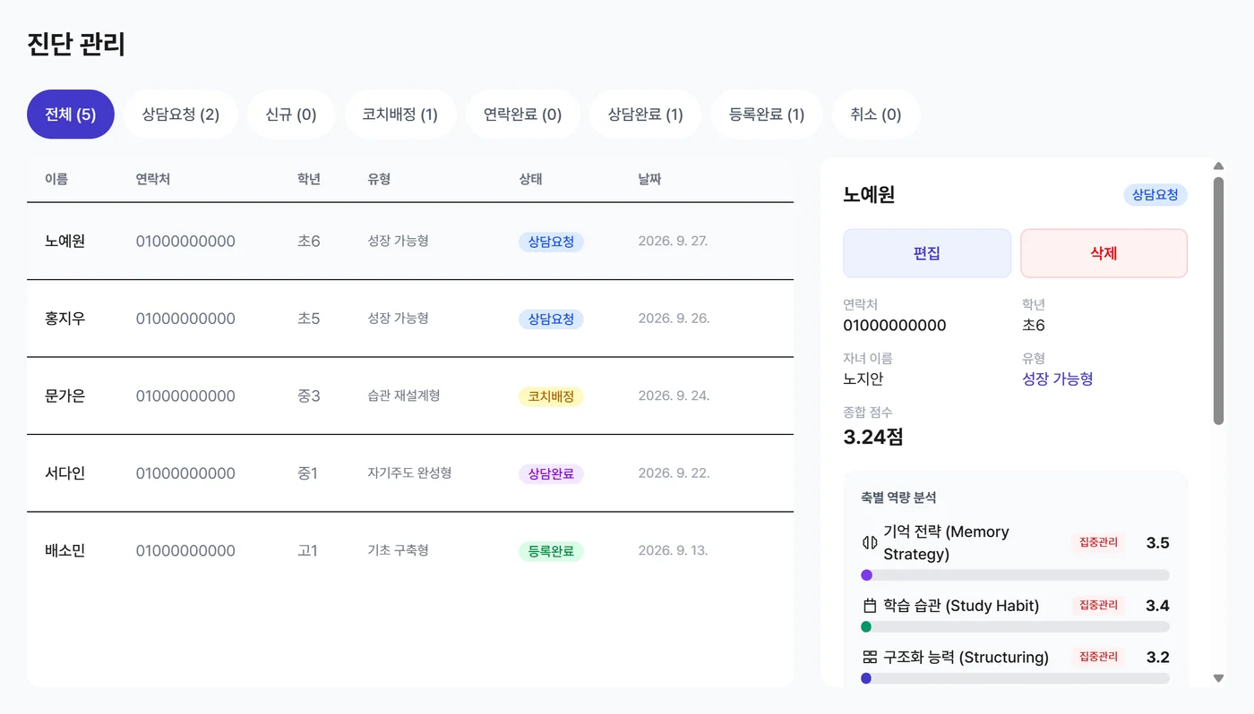
Task: Click the 3.5 Memory Strategy score
Action: 1158,542
